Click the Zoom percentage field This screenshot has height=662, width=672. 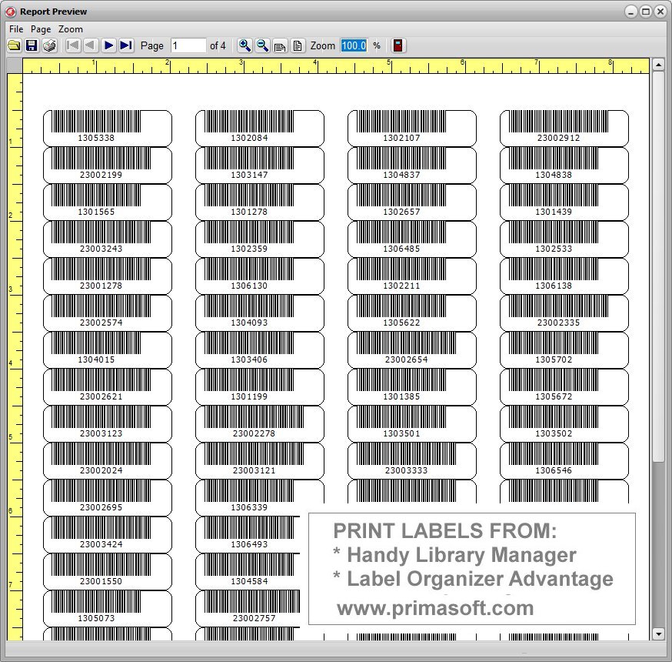click(x=354, y=45)
